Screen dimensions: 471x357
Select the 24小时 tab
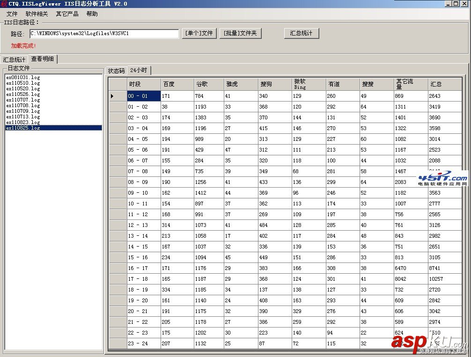139,70
